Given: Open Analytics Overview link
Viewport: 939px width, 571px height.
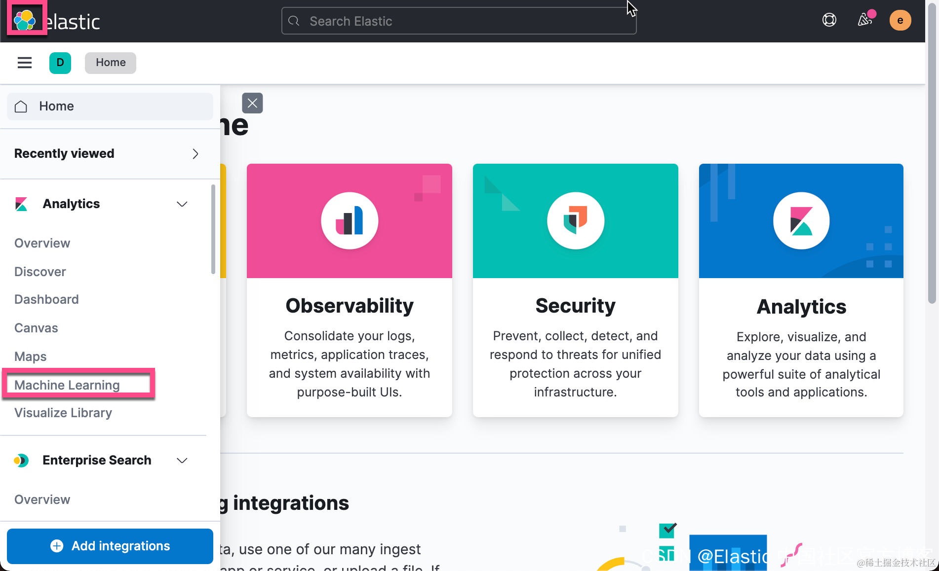Looking at the screenshot, I should (42, 243).
